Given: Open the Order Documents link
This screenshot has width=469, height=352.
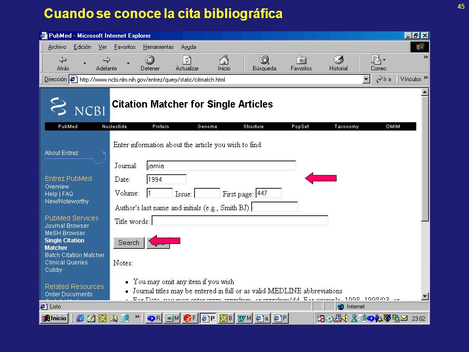Looking at the screenshot, I should pos(69,294).
